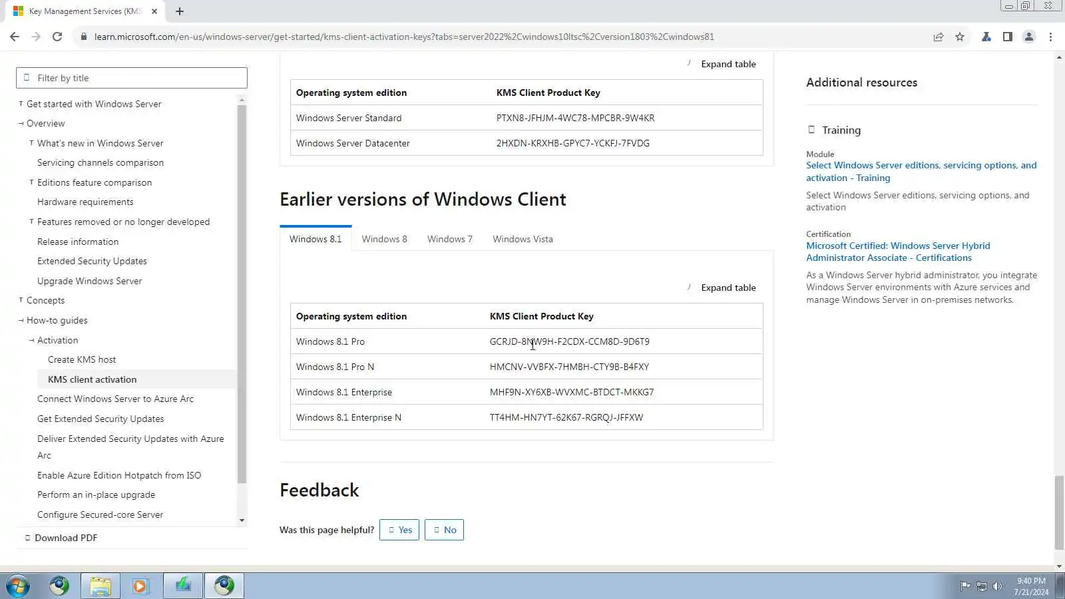Open Servicing channels comparison
This screenshot has height=599, width=1065.
pos(101,162)
